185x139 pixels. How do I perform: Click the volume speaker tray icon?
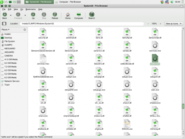[x=172, y=2]
